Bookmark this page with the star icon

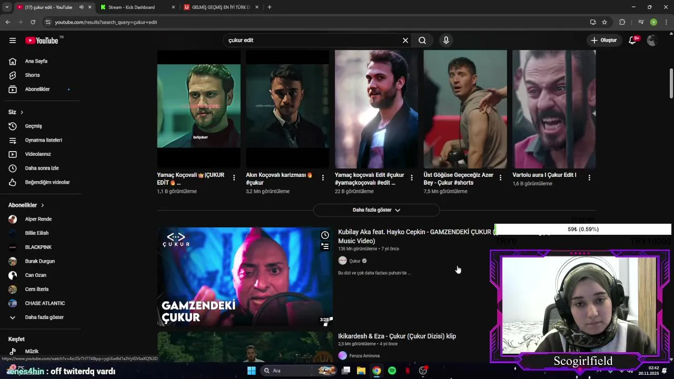tap(604, 22)
